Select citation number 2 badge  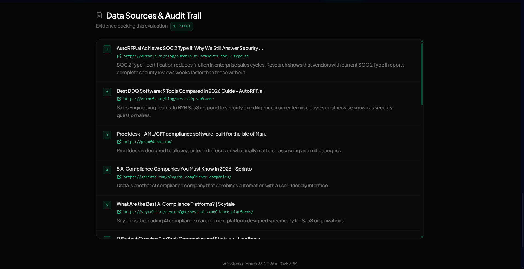coord(107,92)
